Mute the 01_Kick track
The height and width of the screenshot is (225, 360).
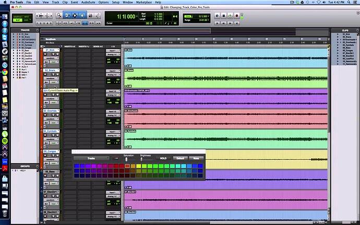tap(57, 54)
